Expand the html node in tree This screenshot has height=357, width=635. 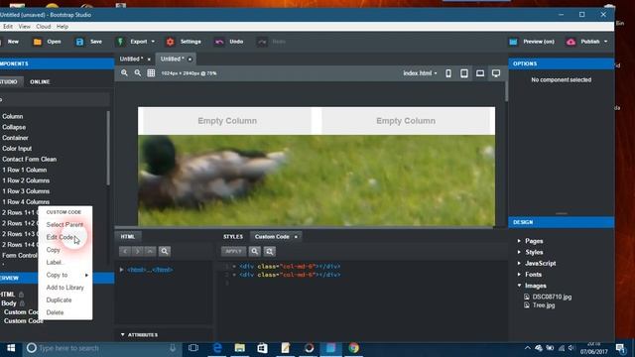121,270
